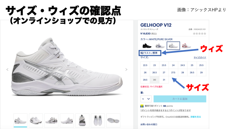The width and height of the screenshot is (230, 129).
Task: Open the 詳細を見る link
Action: (195, 117)
